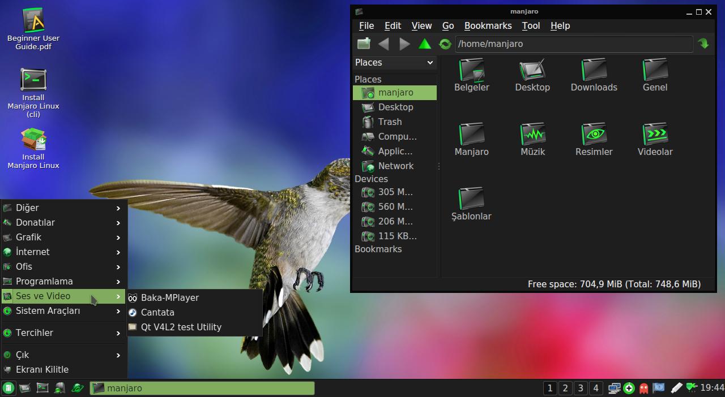Select the Müzik folder icon

click(532, 140)
